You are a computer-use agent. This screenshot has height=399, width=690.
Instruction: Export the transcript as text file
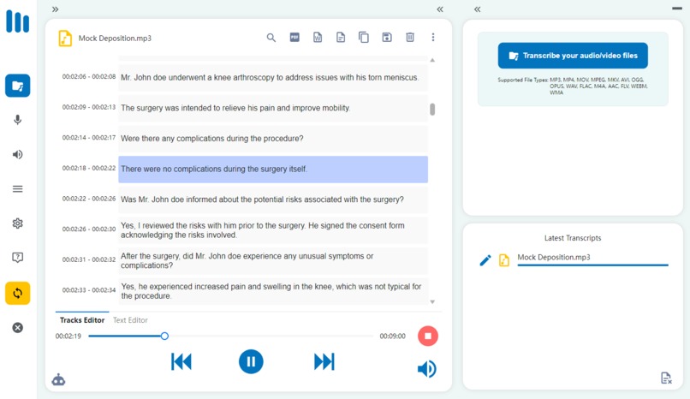pos(341,38)
